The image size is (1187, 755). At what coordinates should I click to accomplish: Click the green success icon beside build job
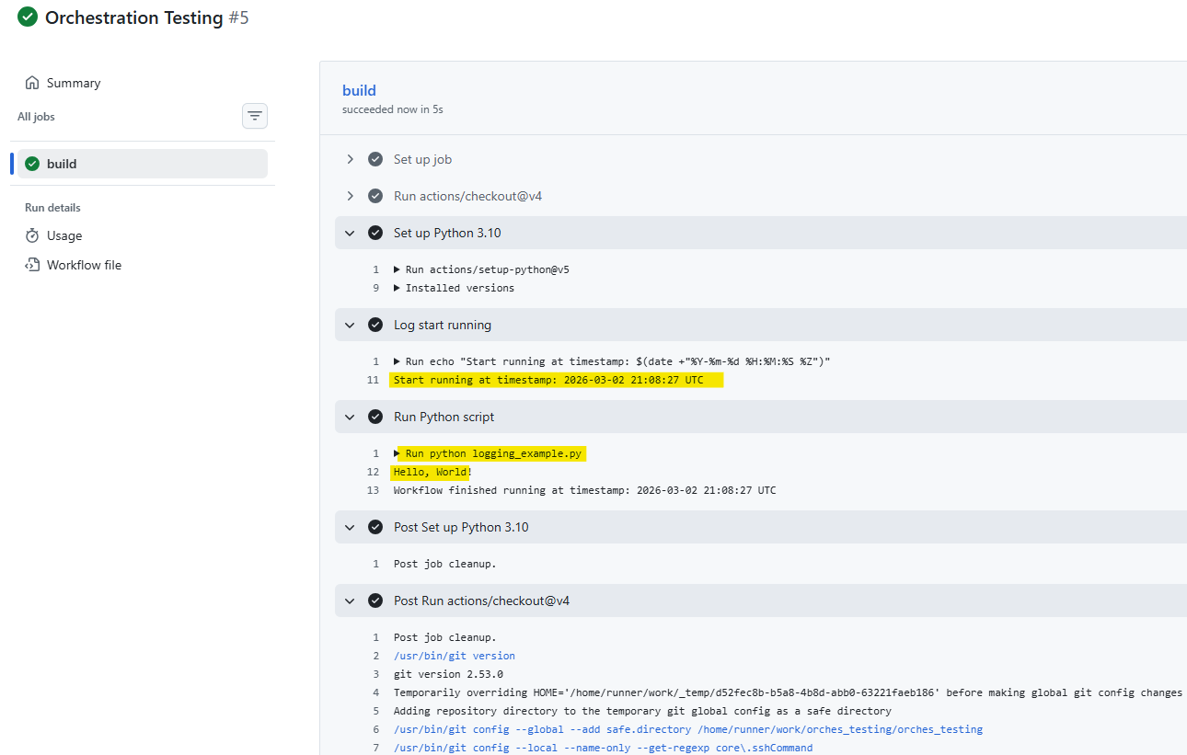point(32,164)
